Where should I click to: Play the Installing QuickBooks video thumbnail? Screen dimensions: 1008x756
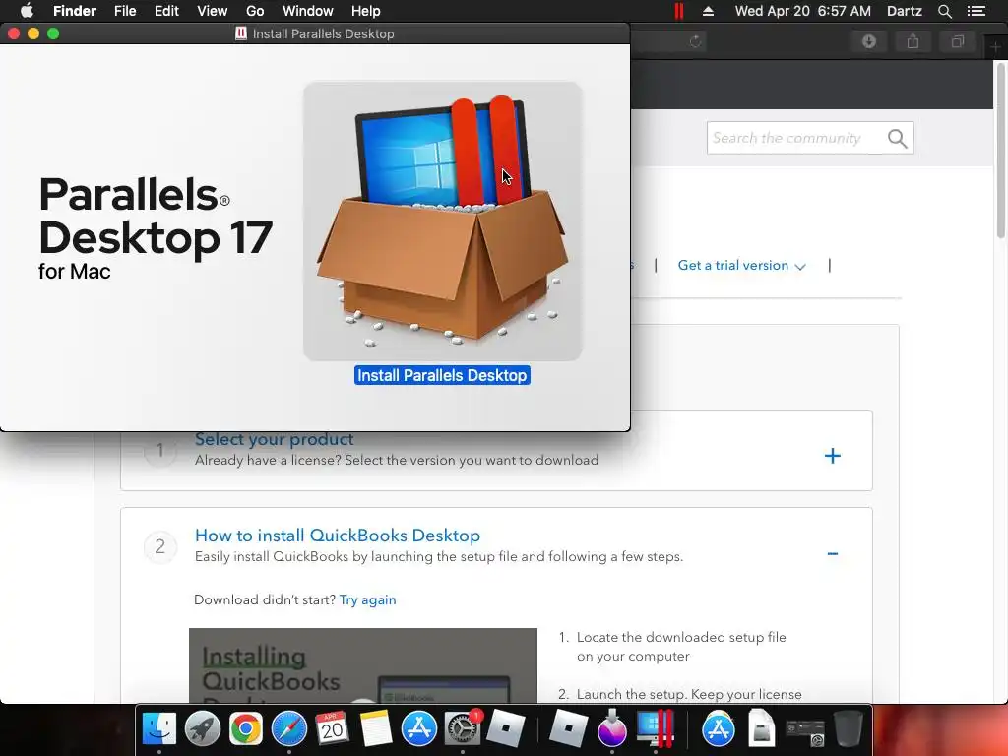(x=363, y=665)
